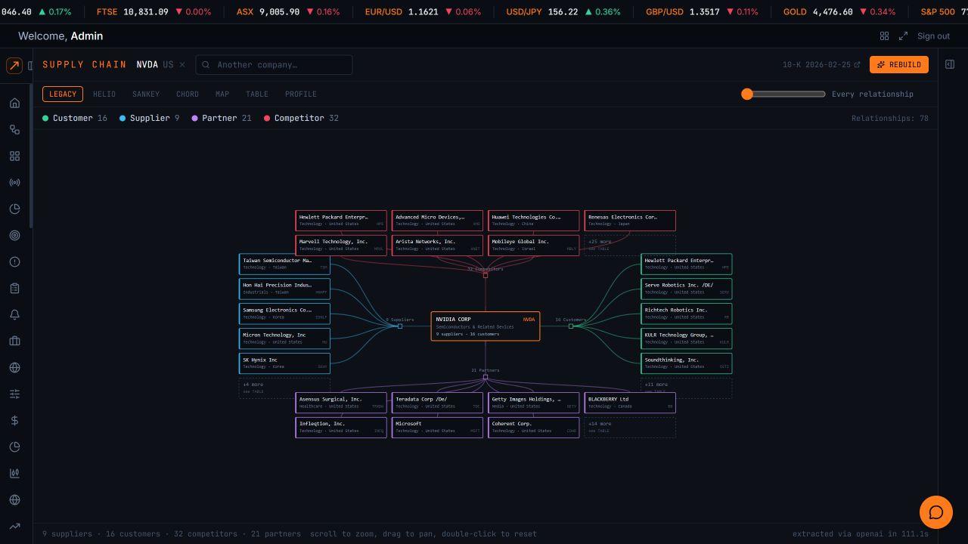The height and width of the screenshot is (544, 968).
Task: Switch to the Helio view tab
Action: tap(104, 94)
